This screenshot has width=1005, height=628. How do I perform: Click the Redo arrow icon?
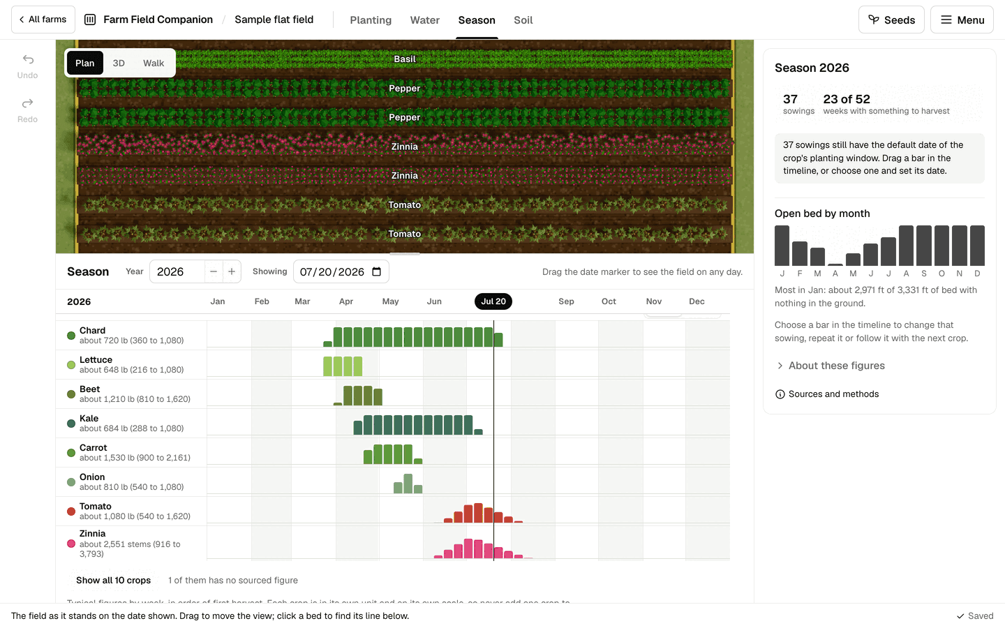pos(28,103)
